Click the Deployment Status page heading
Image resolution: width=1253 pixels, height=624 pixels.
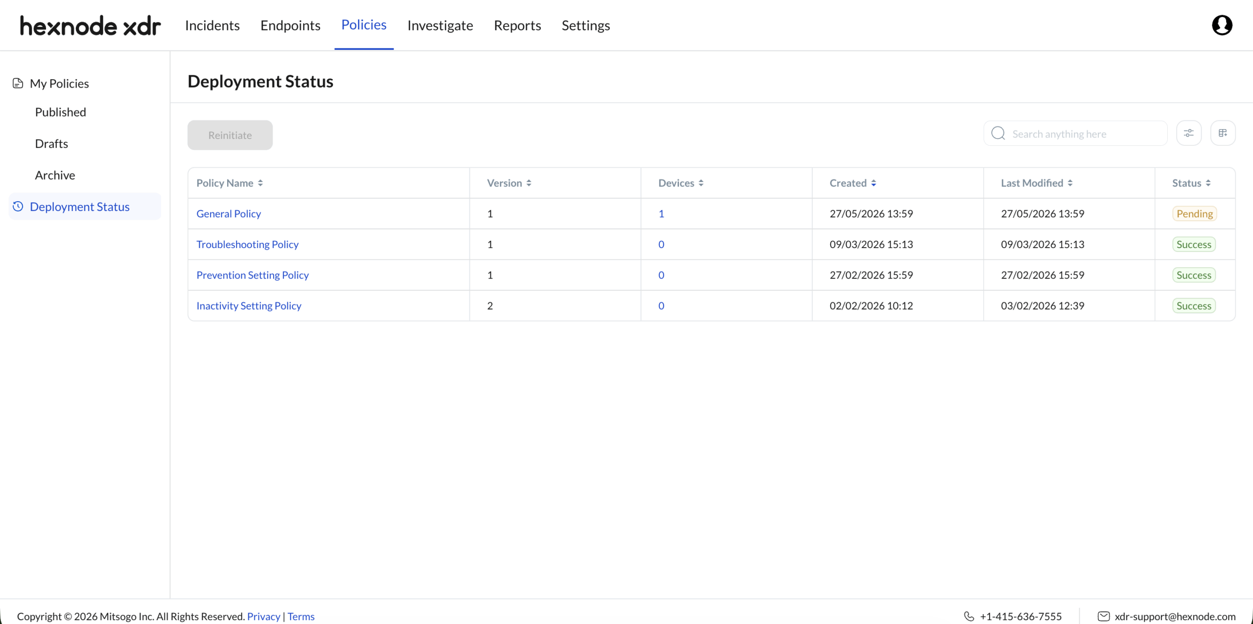pos(260,81)
